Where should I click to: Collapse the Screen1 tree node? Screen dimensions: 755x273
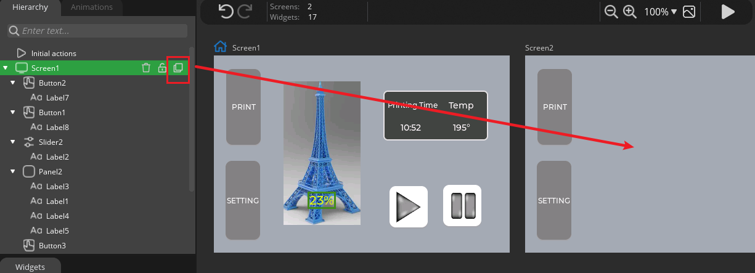(6, 68)
